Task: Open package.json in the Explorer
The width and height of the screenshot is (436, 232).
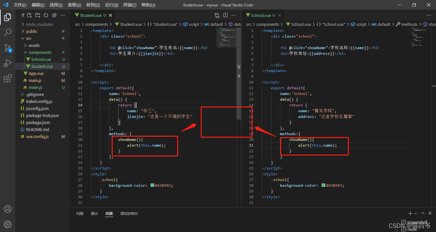Action: pos(42,122)
